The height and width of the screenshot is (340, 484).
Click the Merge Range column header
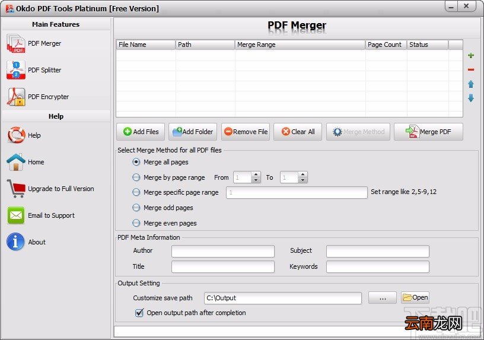tap(300, 45)
